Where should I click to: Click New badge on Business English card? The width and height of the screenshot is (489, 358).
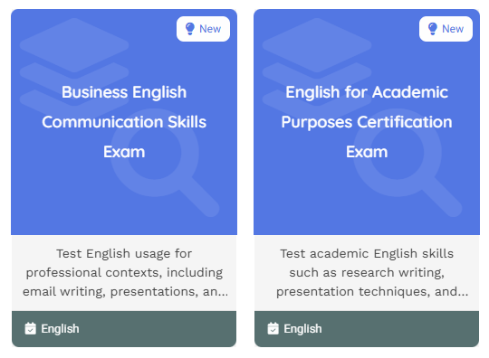[204, 29]
